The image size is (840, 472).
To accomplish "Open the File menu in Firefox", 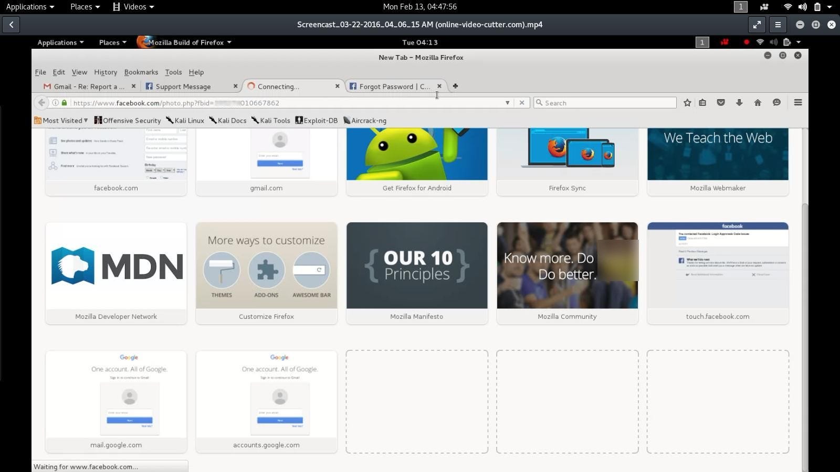I will [40, 72].
